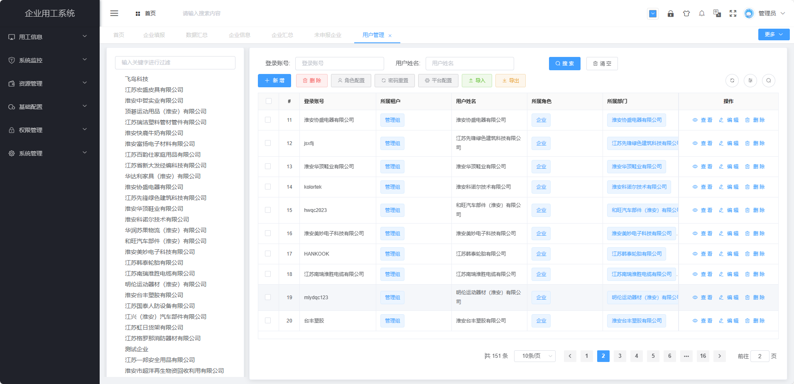Viewport: 794px width, 384px height.
Task: Click the 新增 button
Action: click(x=274, y=81)
